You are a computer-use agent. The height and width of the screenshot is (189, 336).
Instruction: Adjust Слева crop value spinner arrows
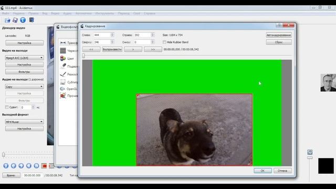pos(112,35)
